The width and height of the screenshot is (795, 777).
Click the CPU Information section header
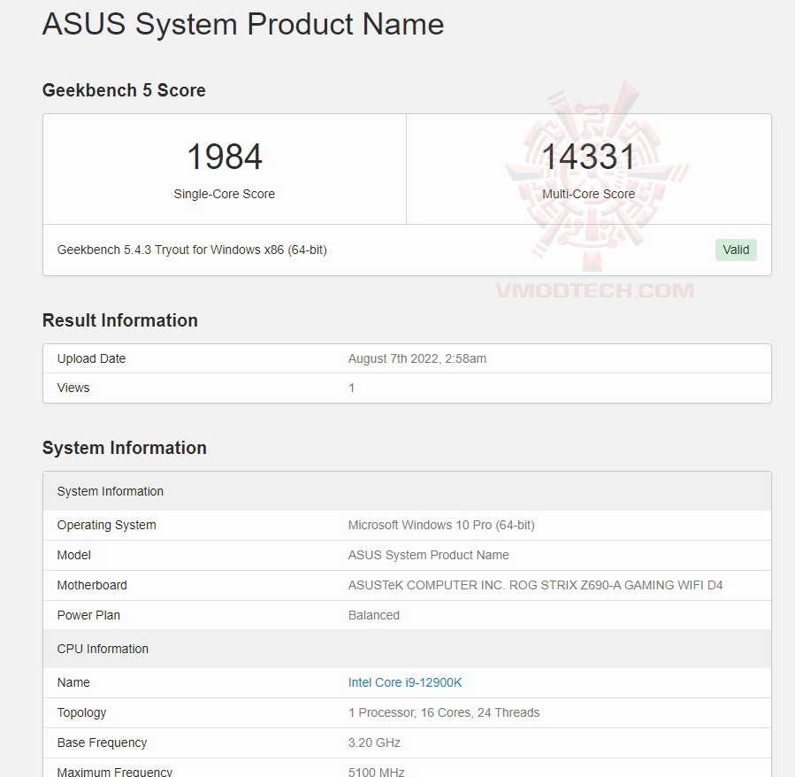click(x=103, y=649)
